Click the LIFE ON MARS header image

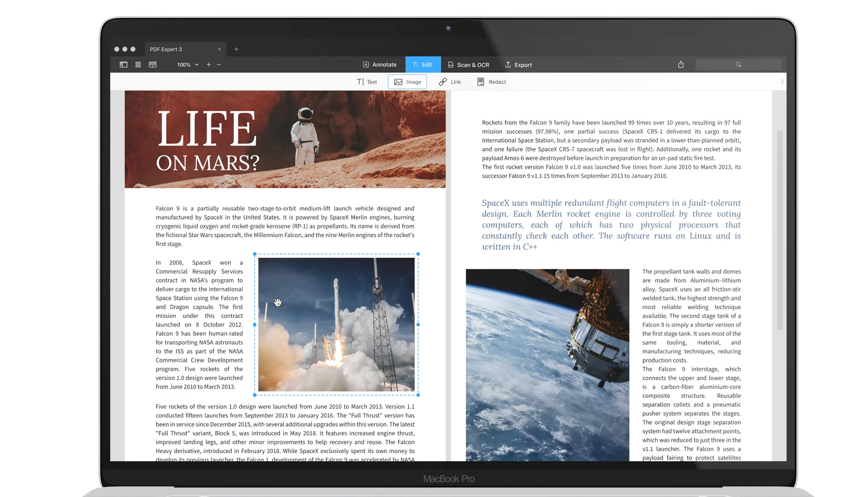click(285, 139)
